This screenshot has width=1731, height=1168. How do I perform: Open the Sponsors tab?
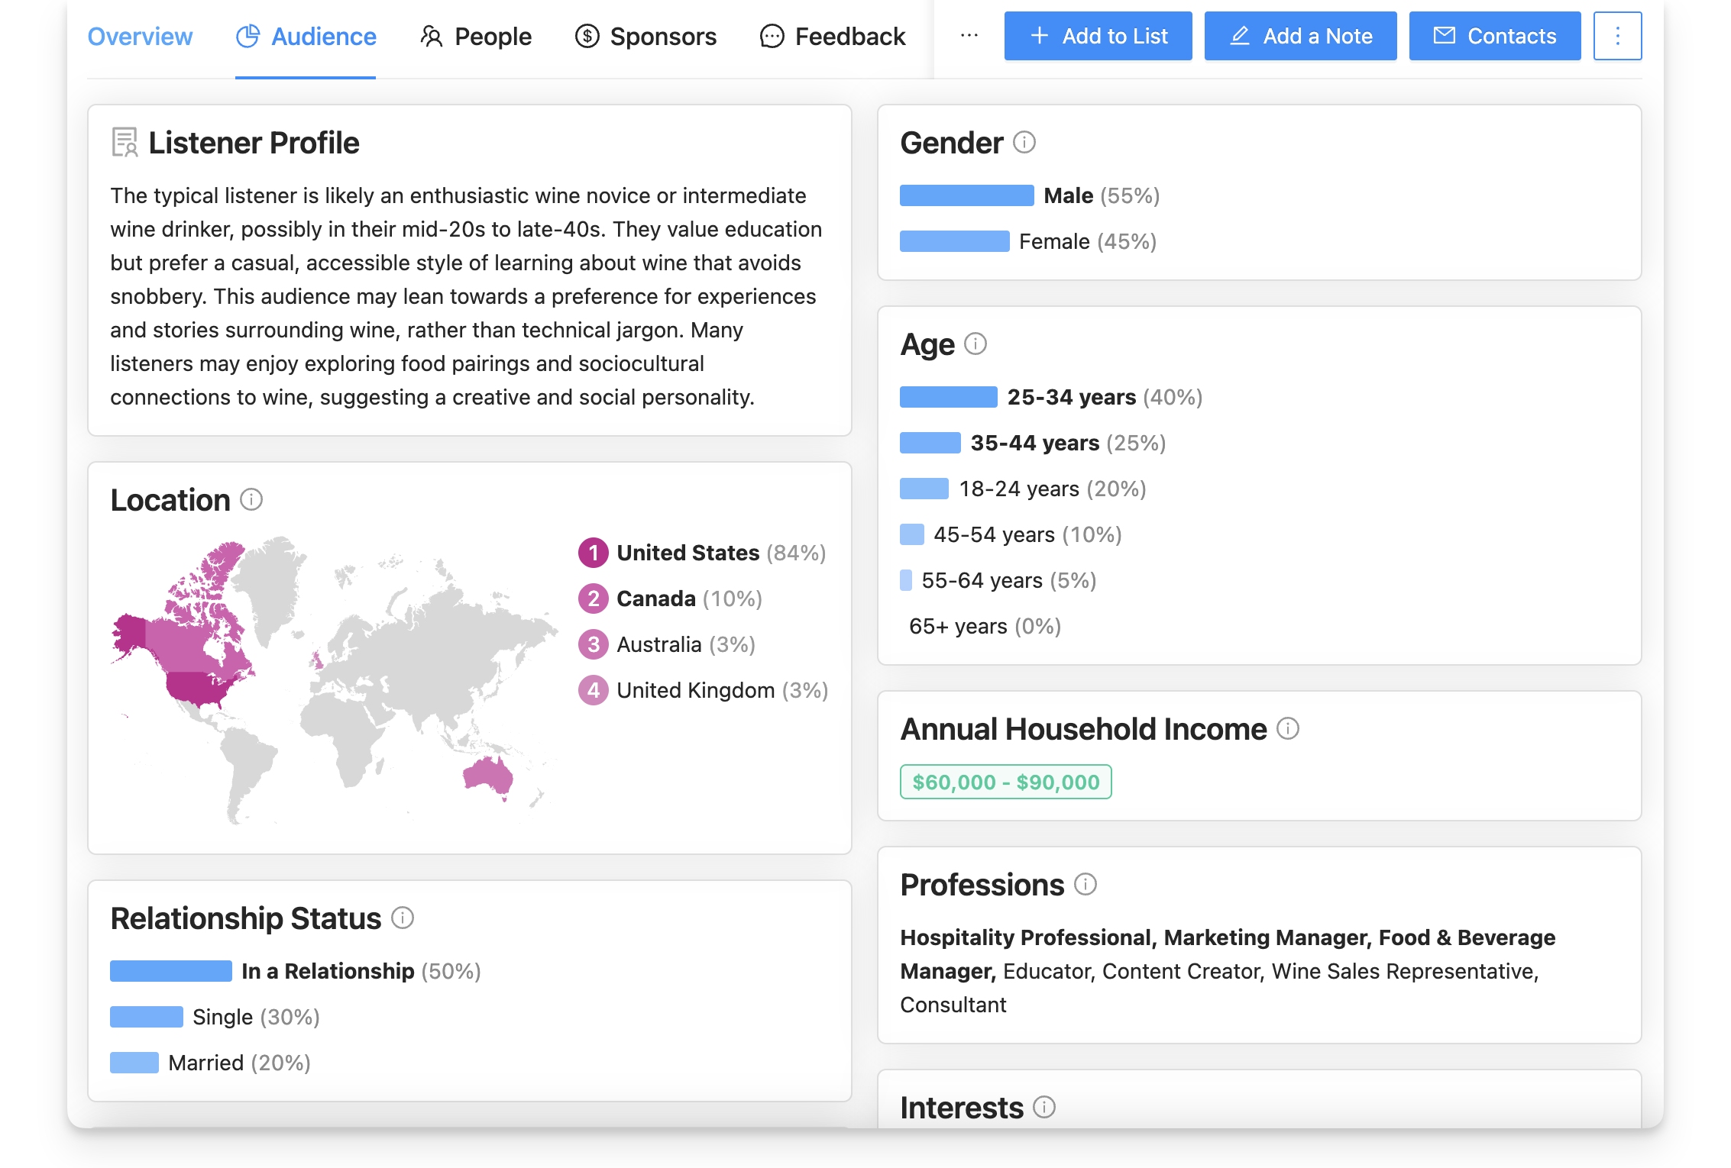[645, 36]
